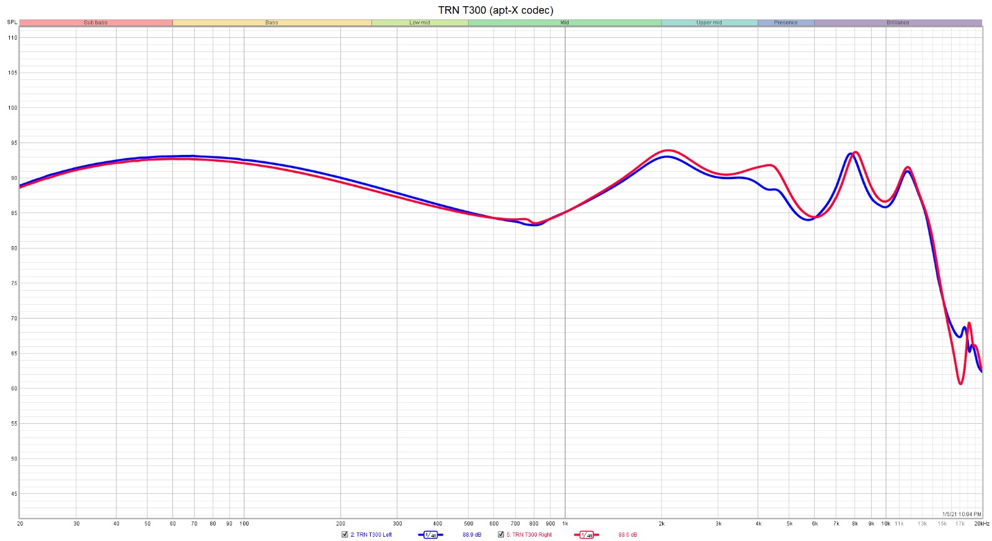
Task: Click the '20' frequency axis label
Action: coord(20,524)
